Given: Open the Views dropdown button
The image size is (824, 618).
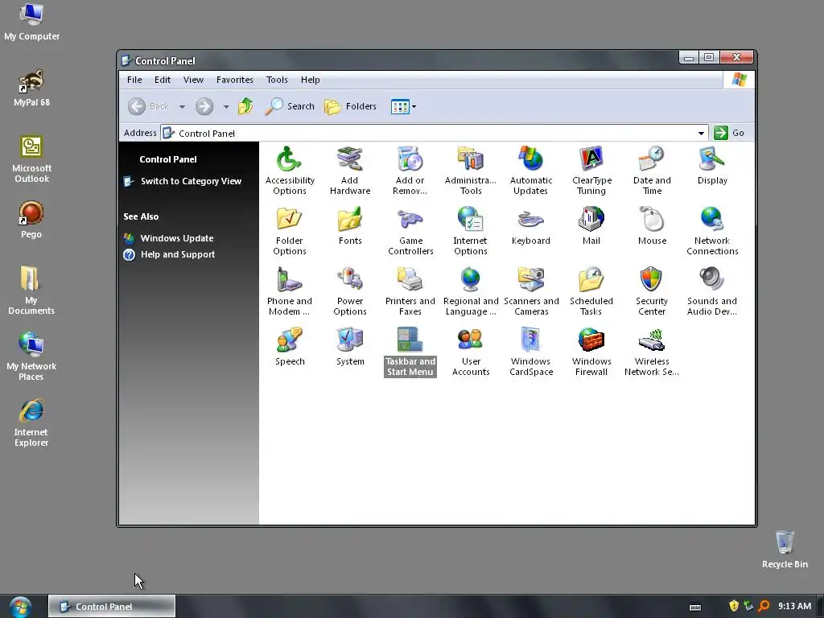Looking at the screenshot, I should (403, 107).
